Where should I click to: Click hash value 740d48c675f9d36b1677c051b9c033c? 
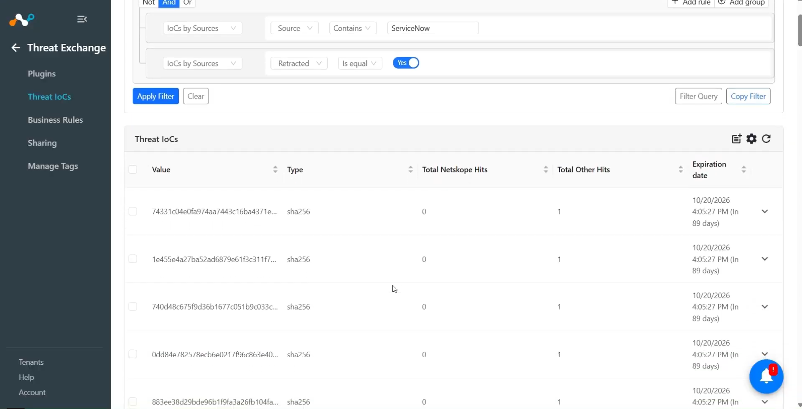click(215, 307)
